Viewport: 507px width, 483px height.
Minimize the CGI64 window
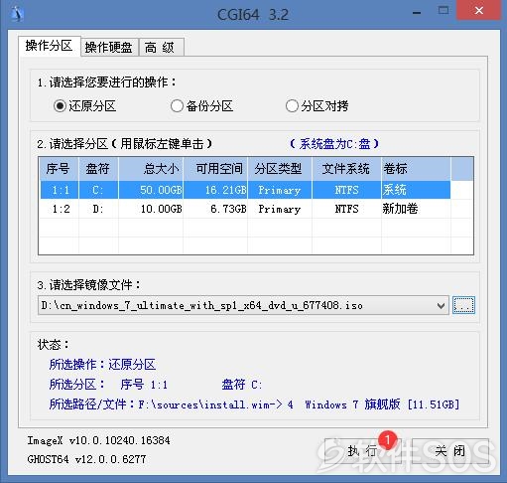tap(417, 13)
